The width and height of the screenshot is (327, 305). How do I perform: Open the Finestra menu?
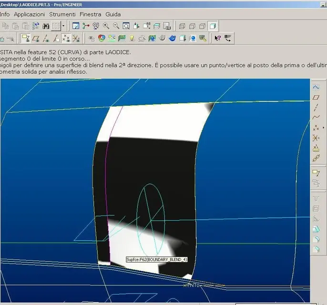coord(90,14)
